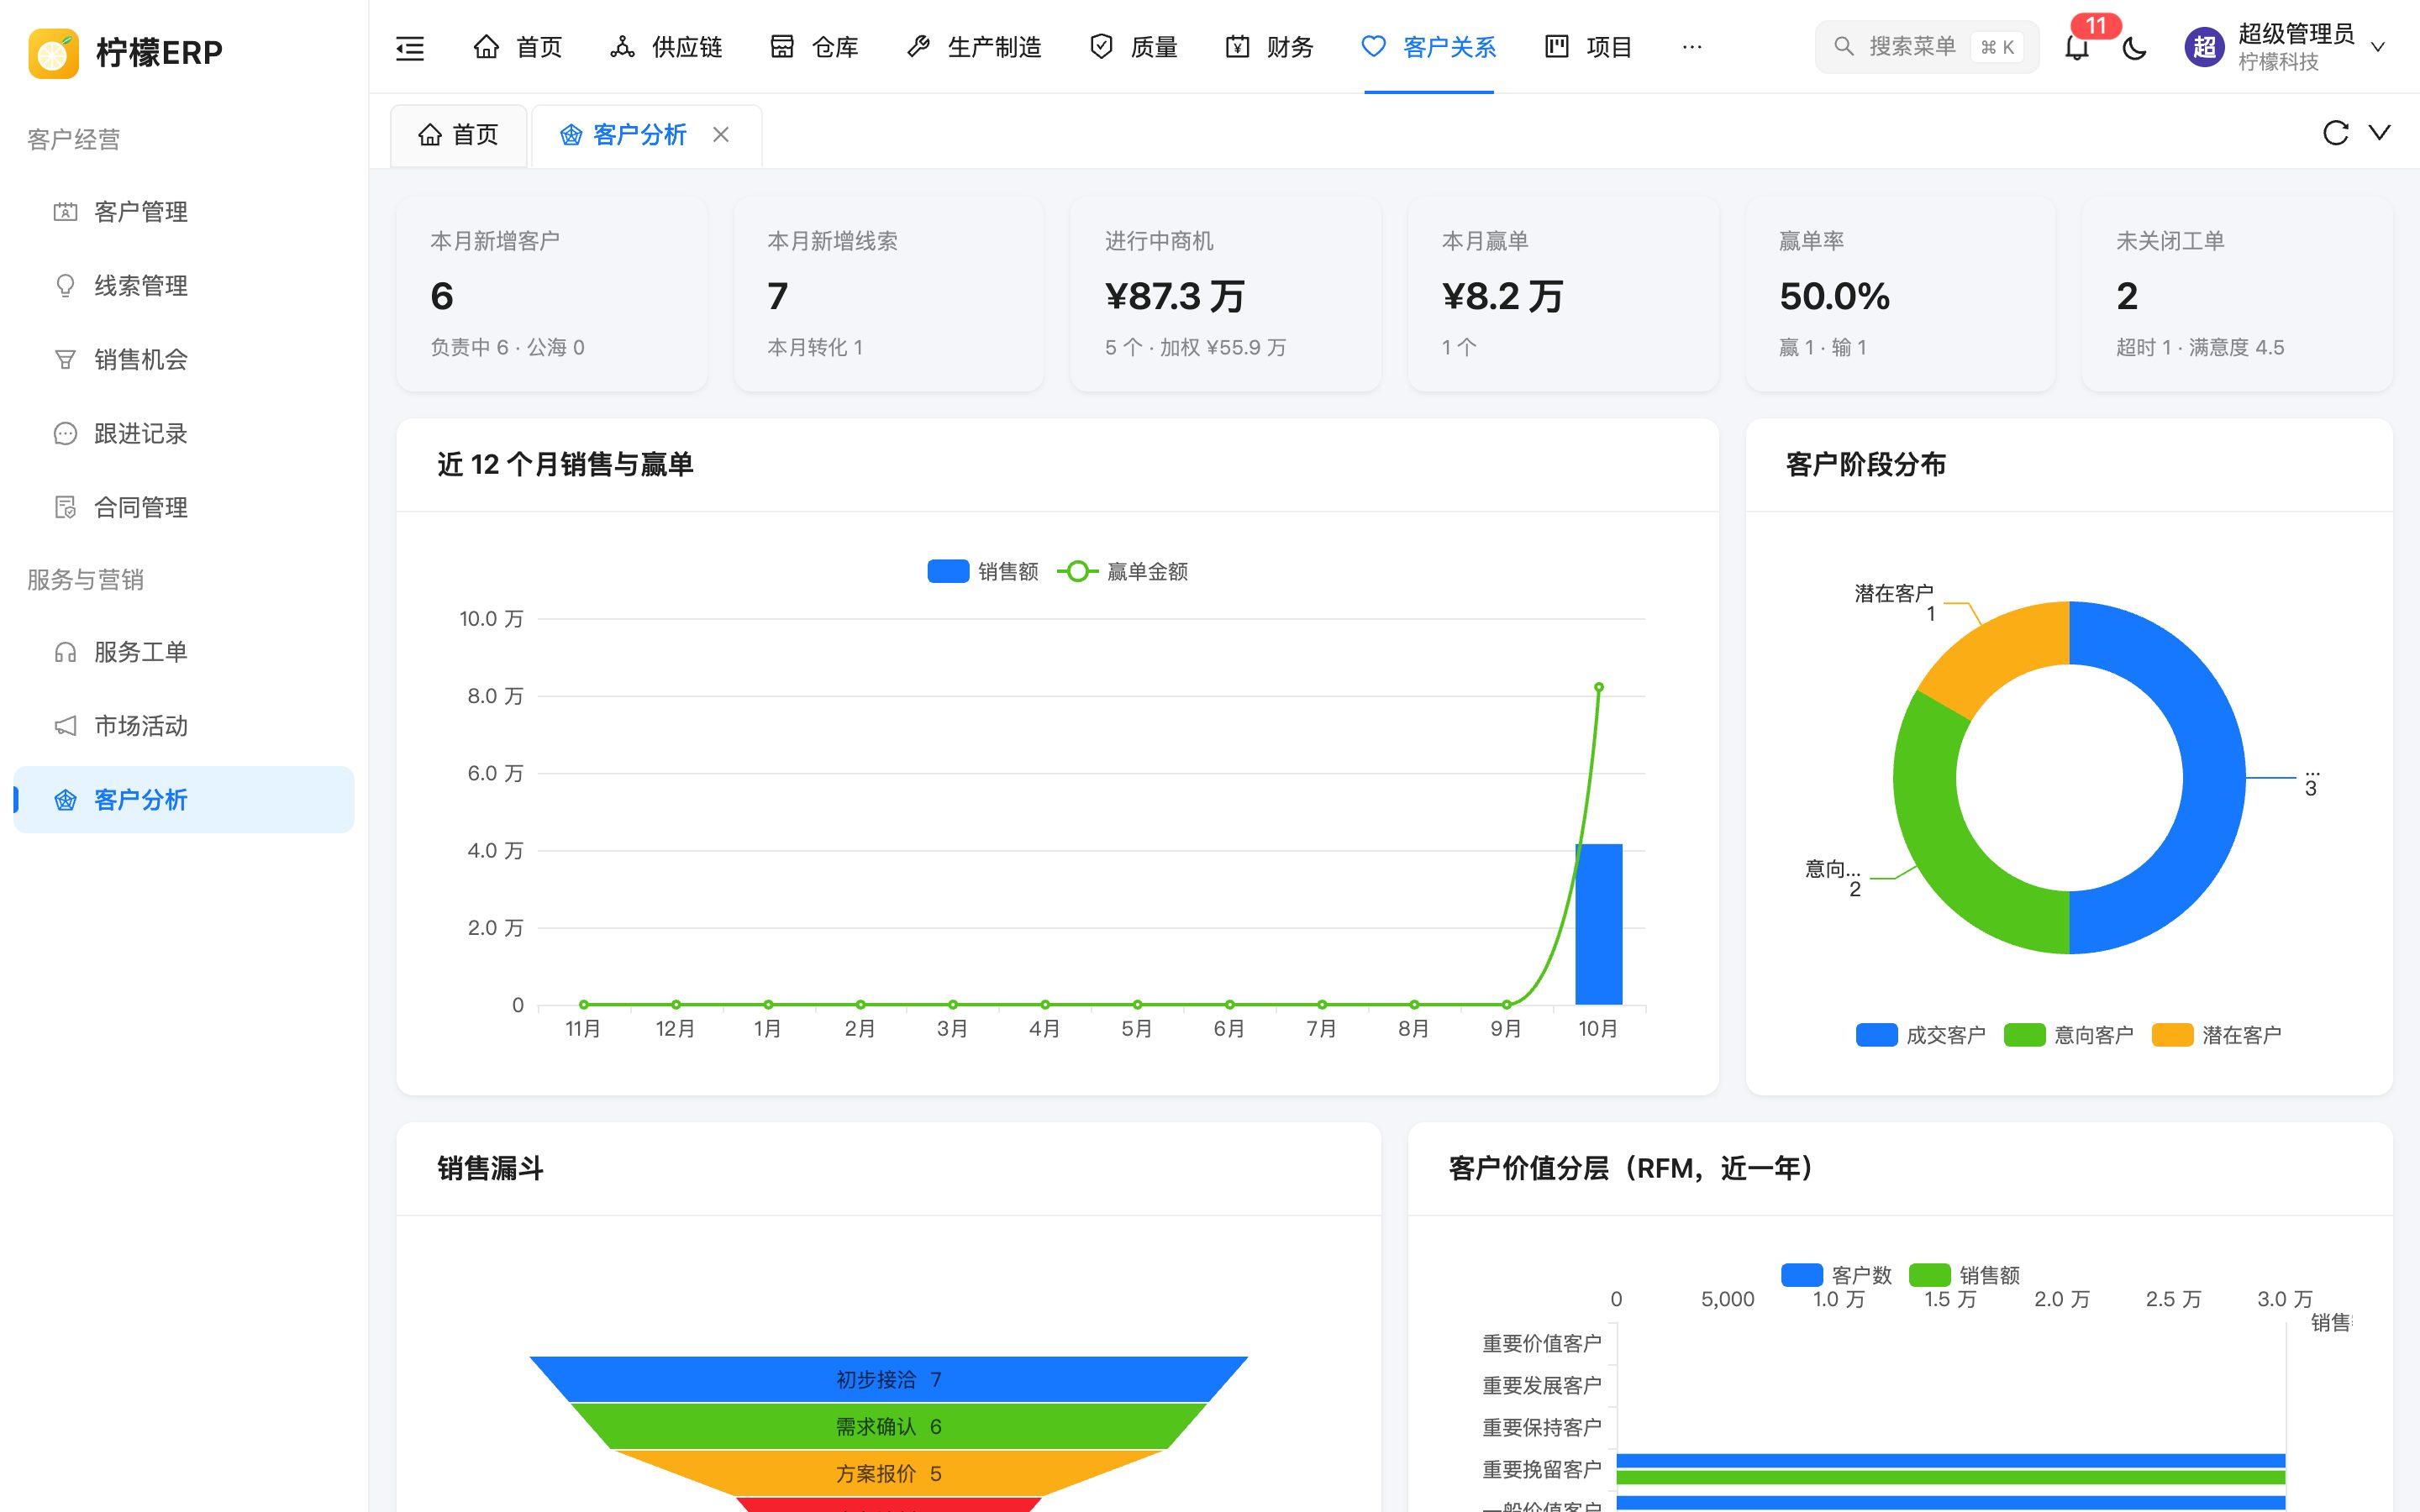The width and height of the screenshot is (2420, 1512).
Task: Expand the tab options chevron
Action: (x=2380, y=133)
